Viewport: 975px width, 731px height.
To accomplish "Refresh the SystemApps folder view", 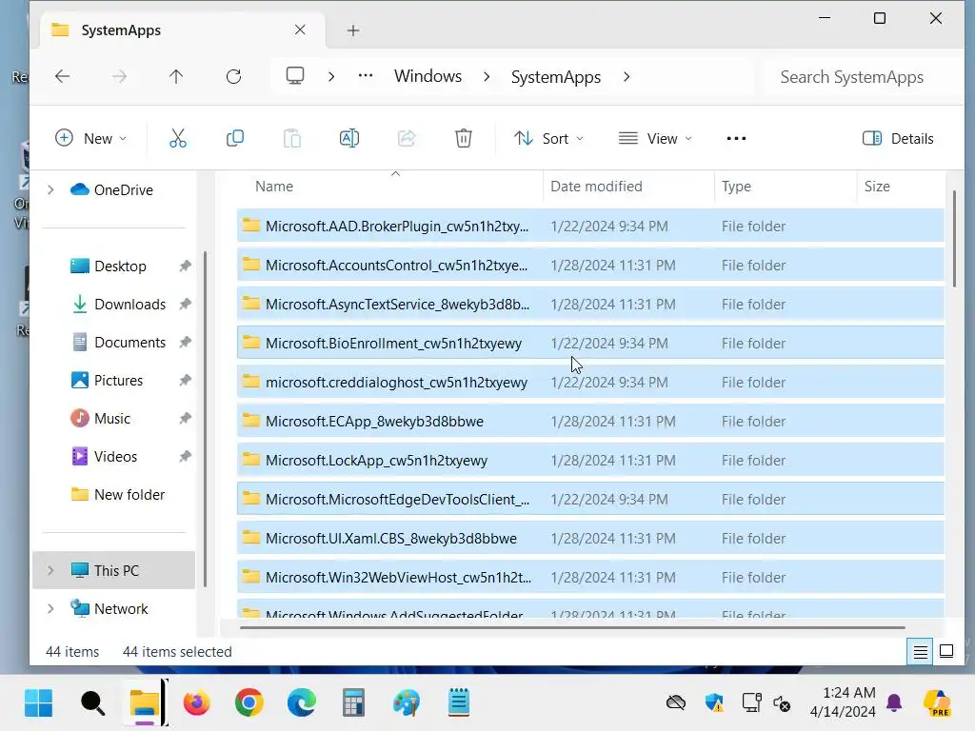I will 234,76.
